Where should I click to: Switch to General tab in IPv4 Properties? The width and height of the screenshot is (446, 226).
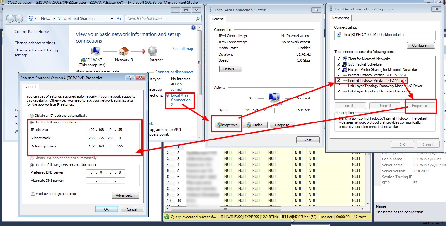pos(30,87)
